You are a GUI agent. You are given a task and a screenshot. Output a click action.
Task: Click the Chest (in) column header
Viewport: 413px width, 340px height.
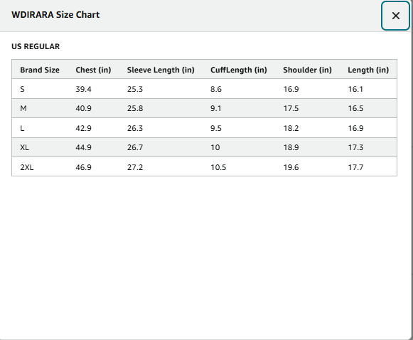click(x=93, y=70)
